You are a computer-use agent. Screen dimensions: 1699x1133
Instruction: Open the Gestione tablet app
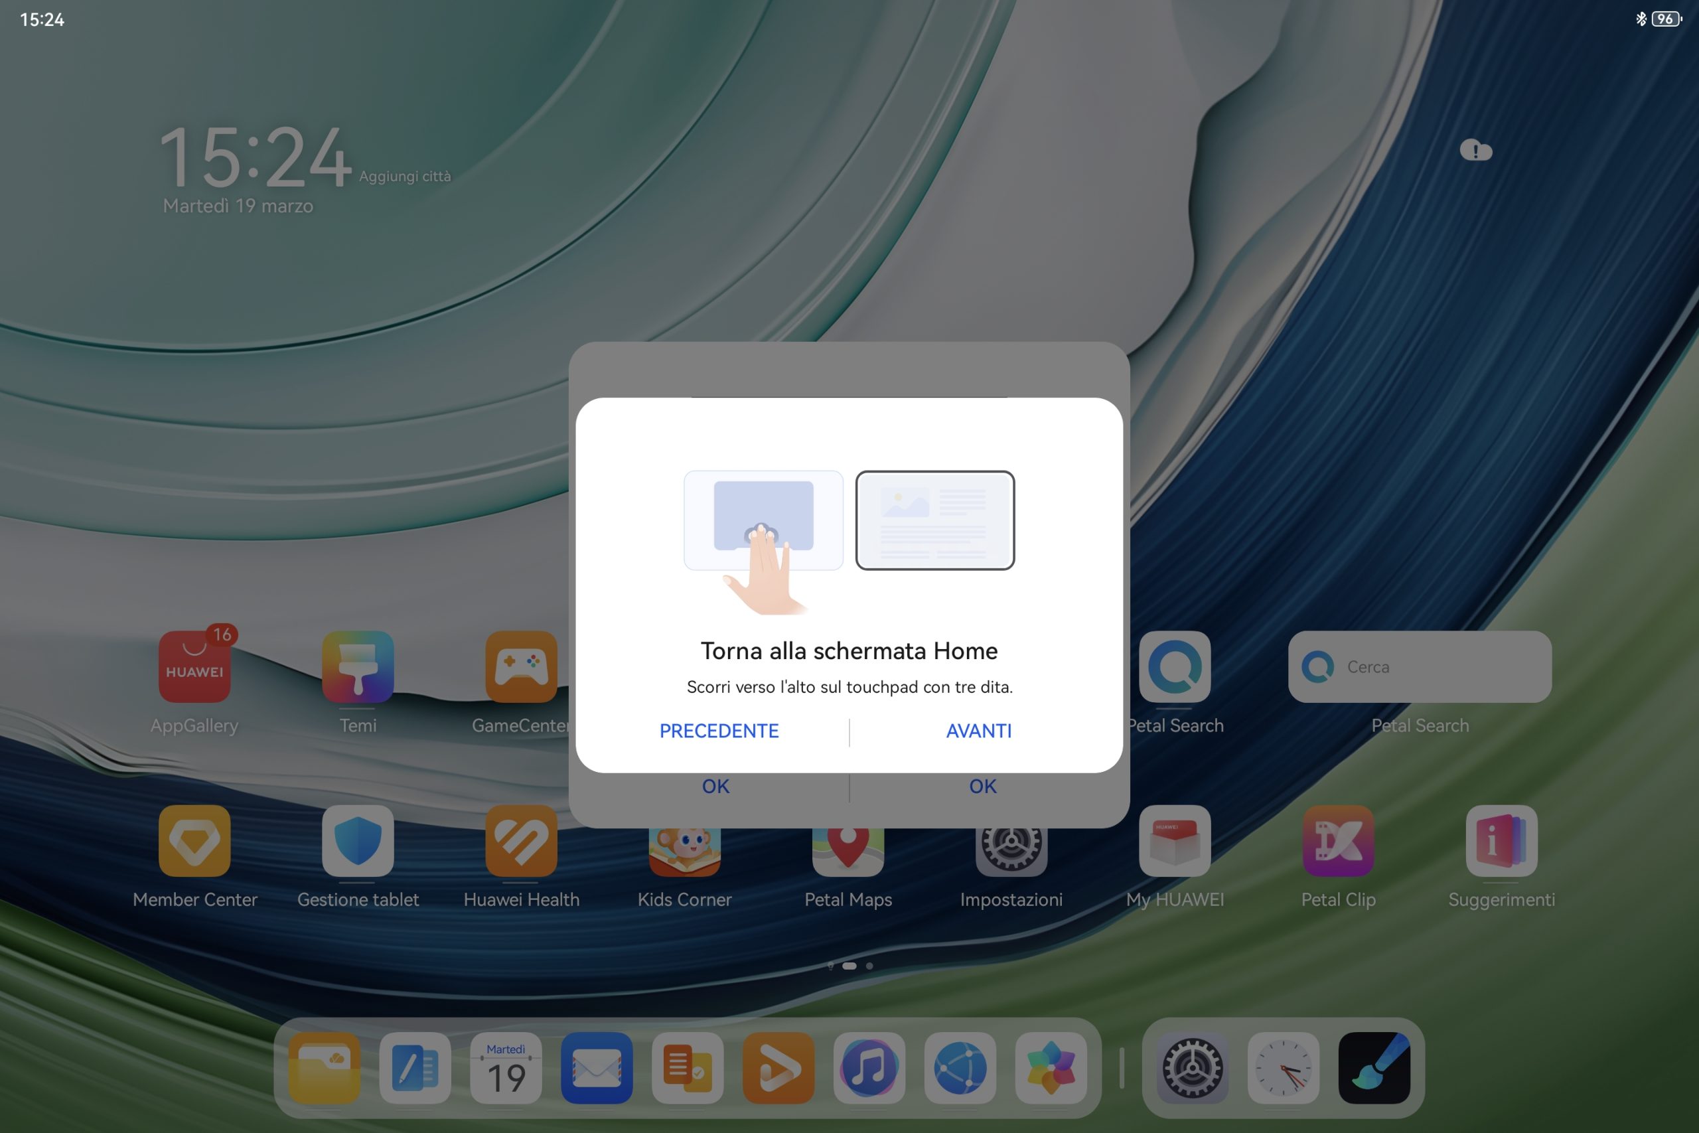tap(358, 841)
